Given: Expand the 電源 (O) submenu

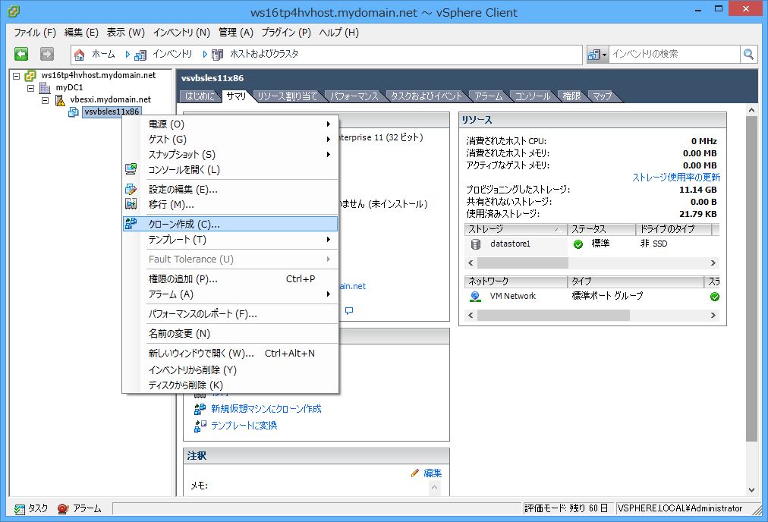Looking at the screenshot, I should (328, 124).
